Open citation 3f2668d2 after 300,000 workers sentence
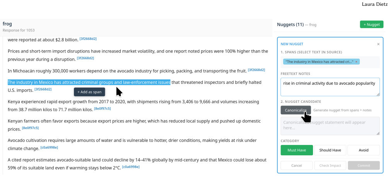 257,70
